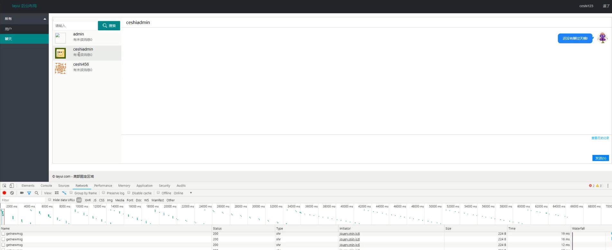
Task: Filter requests by WS
Action: click(x=146, y=200)
